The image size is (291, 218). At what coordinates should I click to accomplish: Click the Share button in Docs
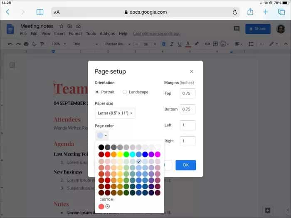258,29
